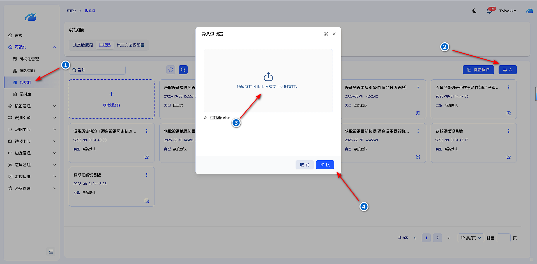This screenshot has width=537, height=264.
Task: Click the upload icon in the import dialog
Action: pyautogui.click(x=268, y=77)
